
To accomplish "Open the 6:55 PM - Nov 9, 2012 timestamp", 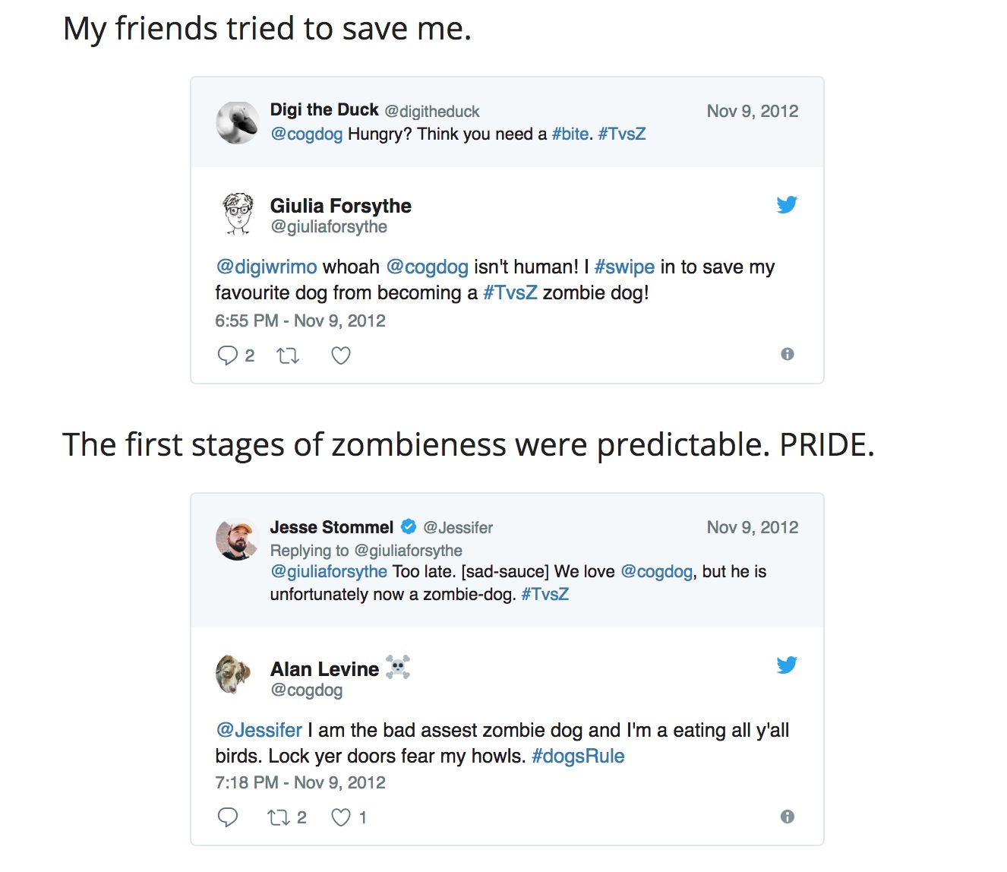I will coord(300,321).
